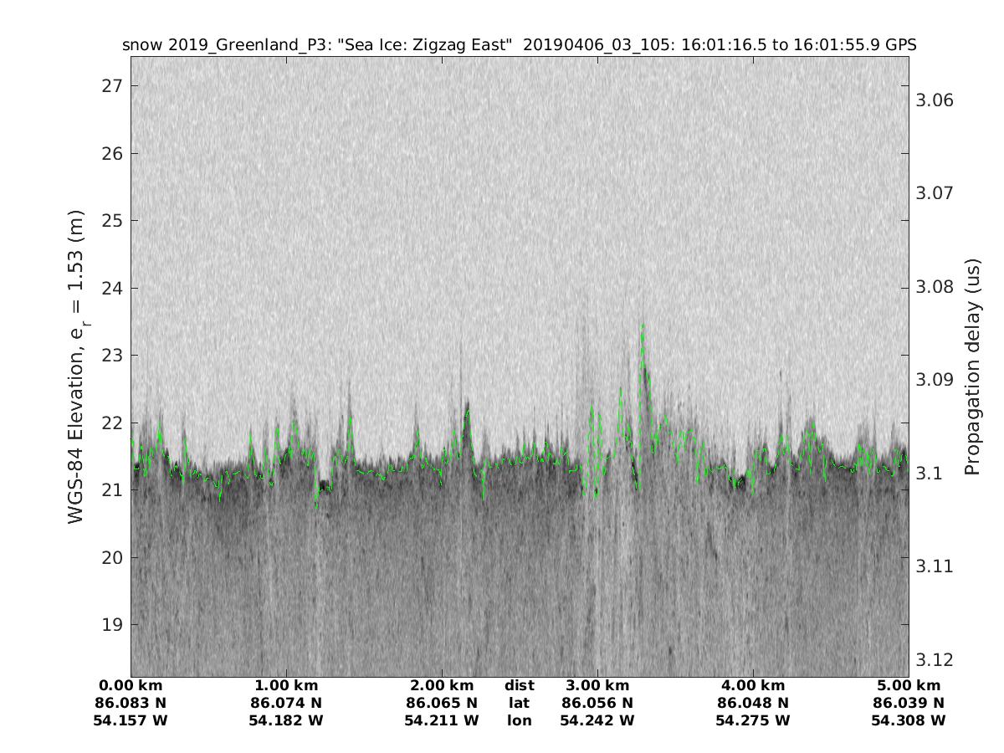Viewport: 1004px width, 753px height.
Task: Click the 54.157 W longitude label
Action: pyautogui.click(x=131, y=720)
